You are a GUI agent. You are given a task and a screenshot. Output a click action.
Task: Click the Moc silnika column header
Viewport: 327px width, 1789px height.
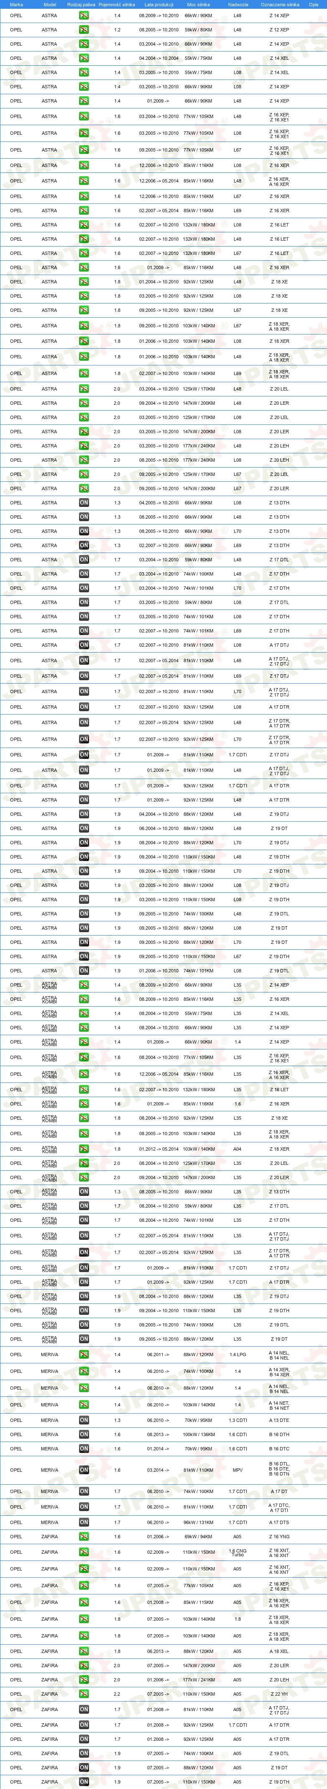pyautogui.click(x=199, y=4)
